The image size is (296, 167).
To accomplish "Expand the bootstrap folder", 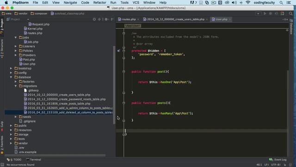I will pos(11,68).
